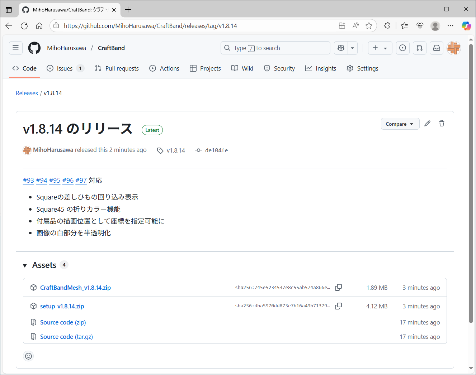The image size is (476, 375).
Task: Close the CraftBand browser tab
Action: click(x=114, y=10)
